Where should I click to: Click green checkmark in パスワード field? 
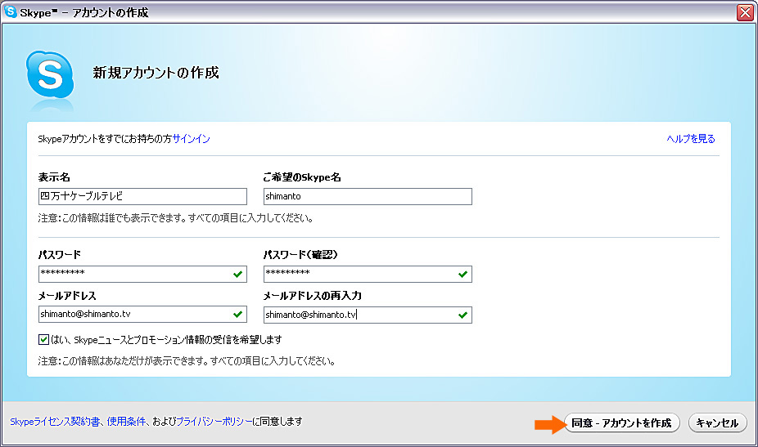pos(237,275)
